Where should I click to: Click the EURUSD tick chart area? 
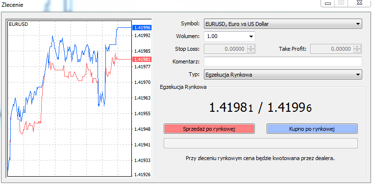(70, 99)
